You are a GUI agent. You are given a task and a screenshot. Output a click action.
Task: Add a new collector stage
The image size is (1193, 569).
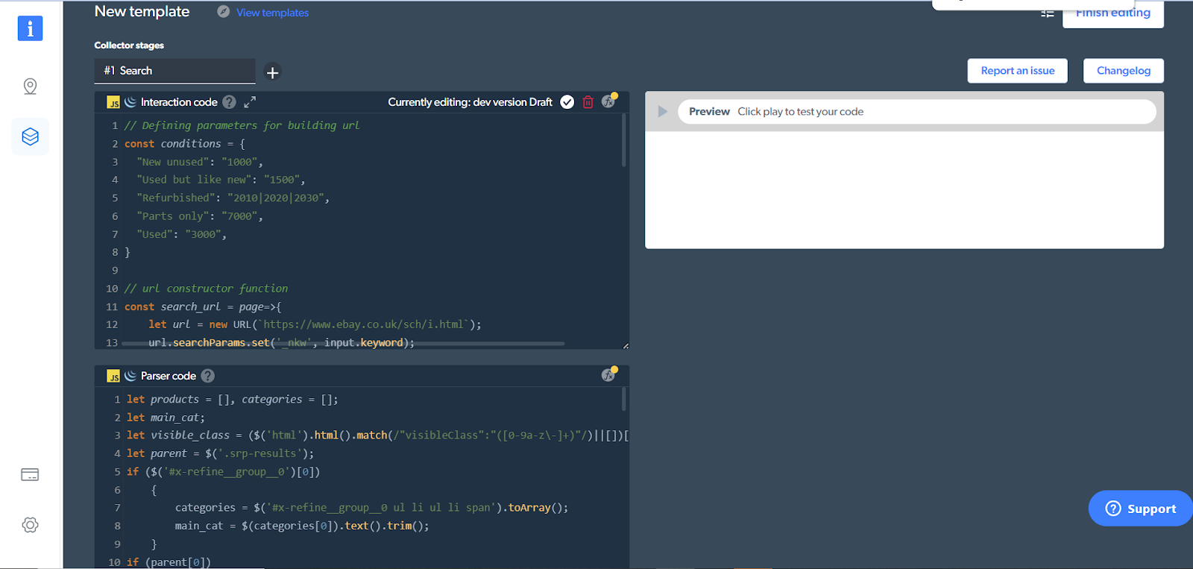(273, 72)
